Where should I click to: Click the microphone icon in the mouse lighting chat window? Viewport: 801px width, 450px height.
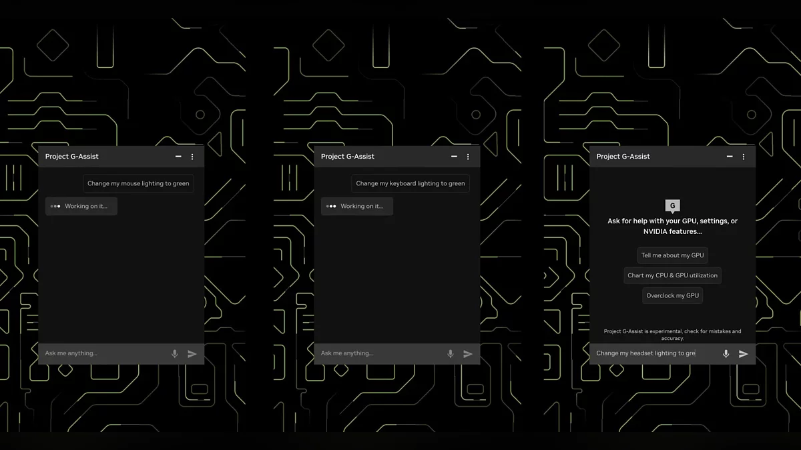(x=175, y=354)
